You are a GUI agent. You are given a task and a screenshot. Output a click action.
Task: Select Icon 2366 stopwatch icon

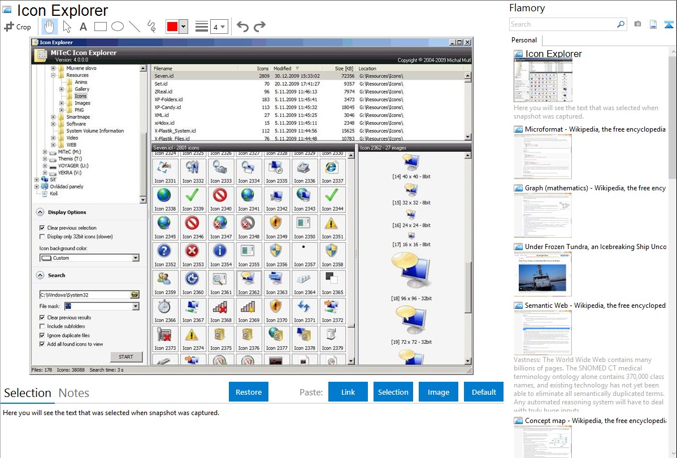[x=164, y=311]
